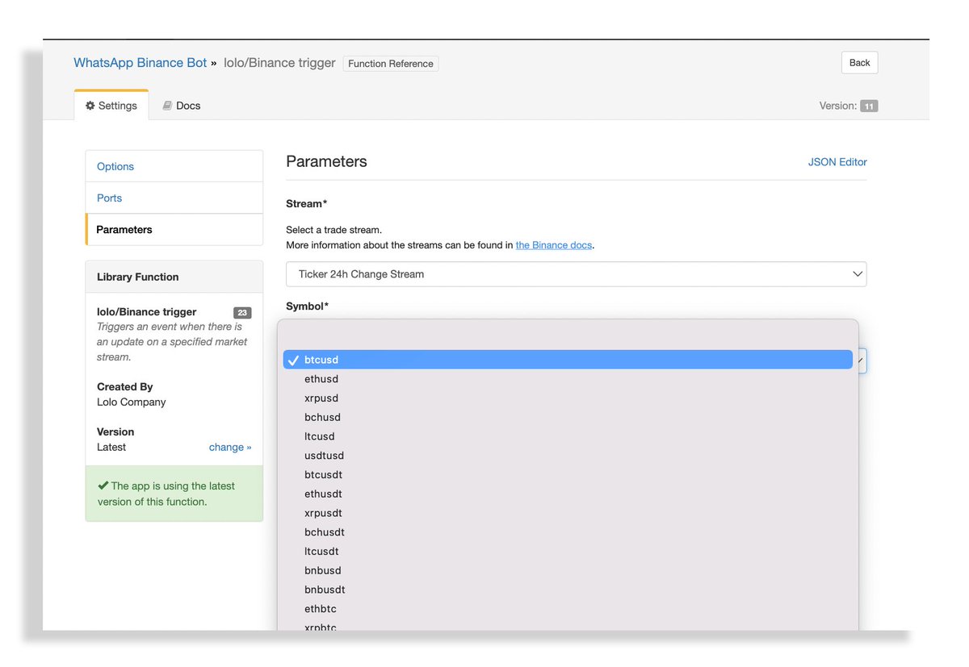Click the version 11 badge
Screen dimensions: 969x667
(869, 106)
